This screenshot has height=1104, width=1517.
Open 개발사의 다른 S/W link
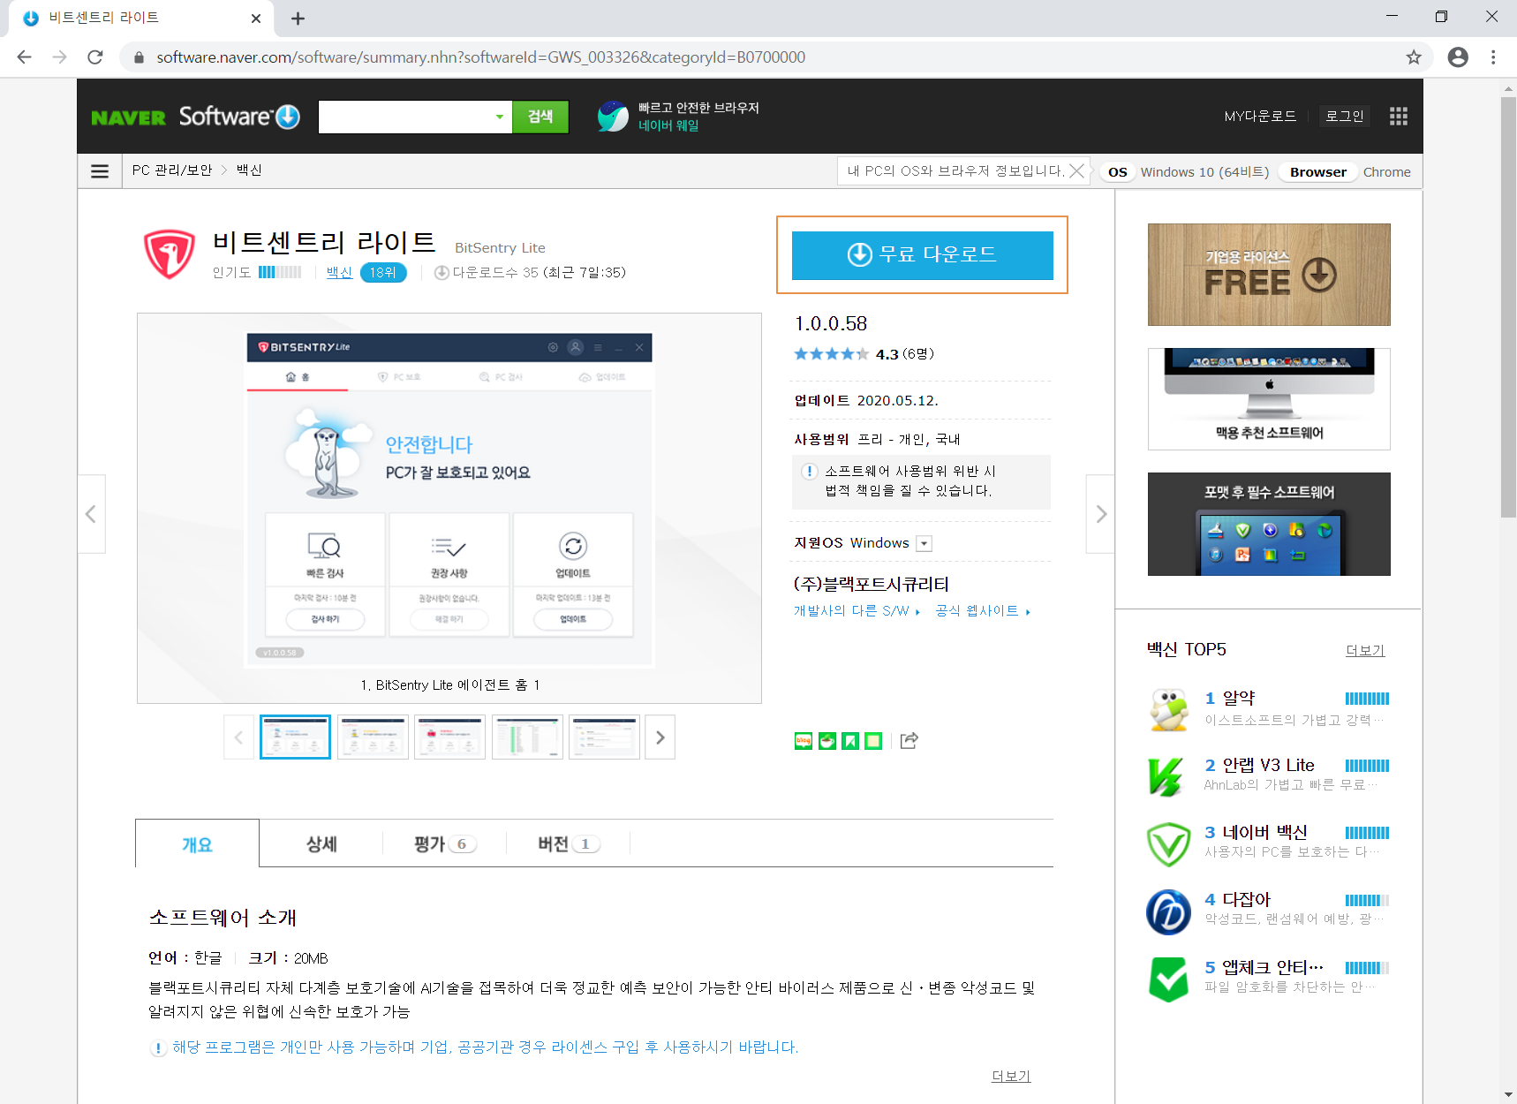(857, 611)
